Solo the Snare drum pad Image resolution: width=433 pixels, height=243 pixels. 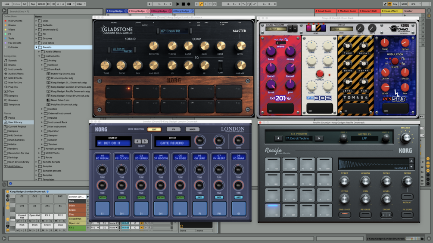pos(51,230)
